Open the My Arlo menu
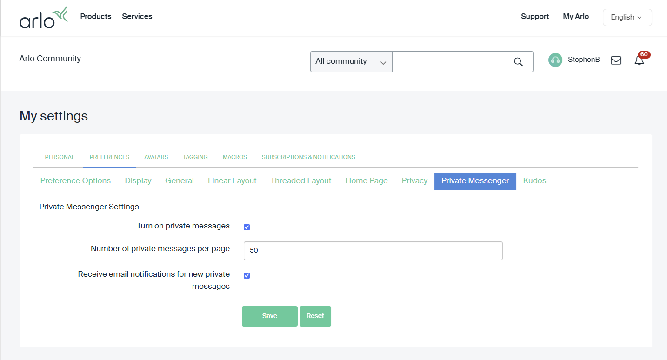This screenshot has height=360, width=667. 575,16
